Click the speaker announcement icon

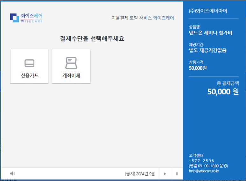tap(12, 173)
